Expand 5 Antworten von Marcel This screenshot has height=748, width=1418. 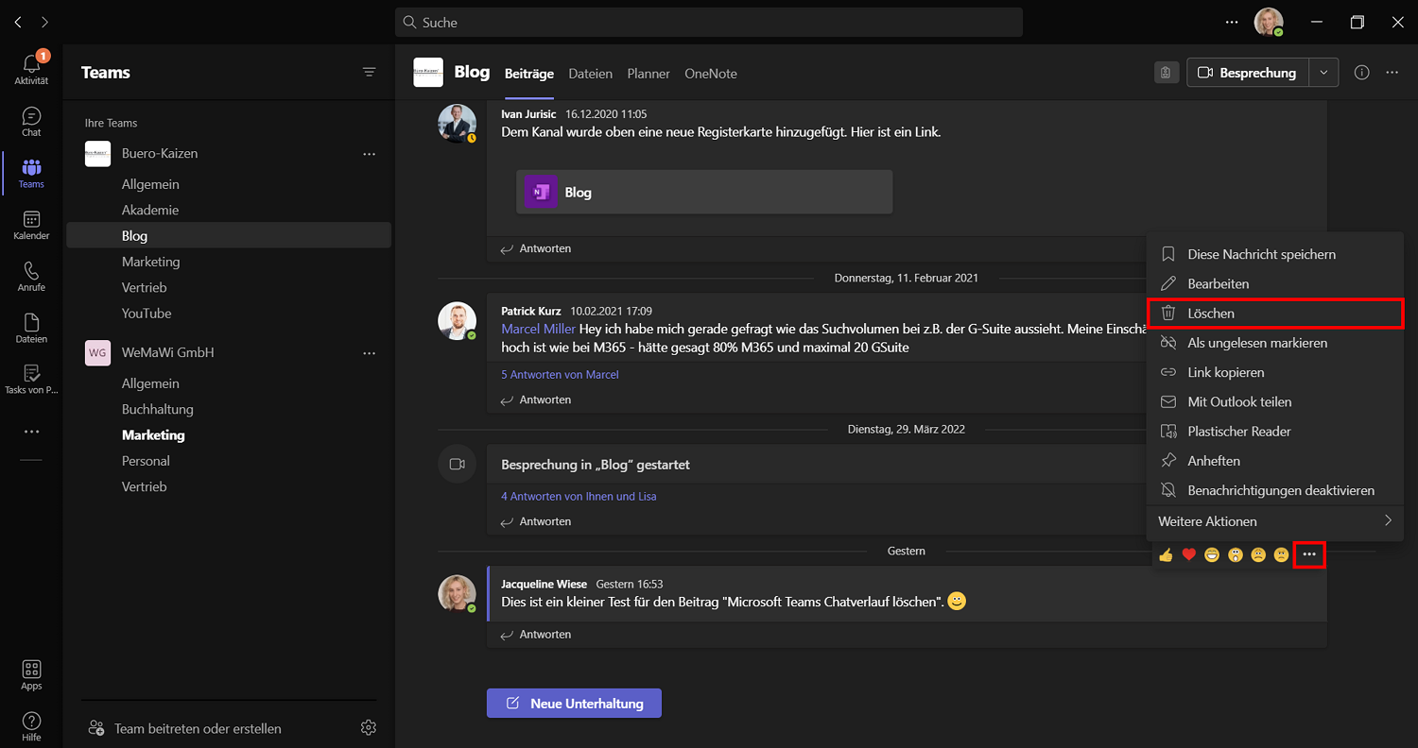[x=560, y=375]
